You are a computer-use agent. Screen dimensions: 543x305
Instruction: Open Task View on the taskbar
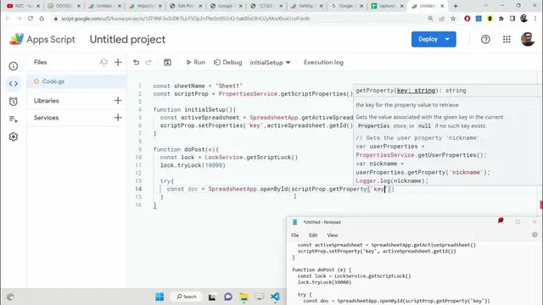point(212,297)
